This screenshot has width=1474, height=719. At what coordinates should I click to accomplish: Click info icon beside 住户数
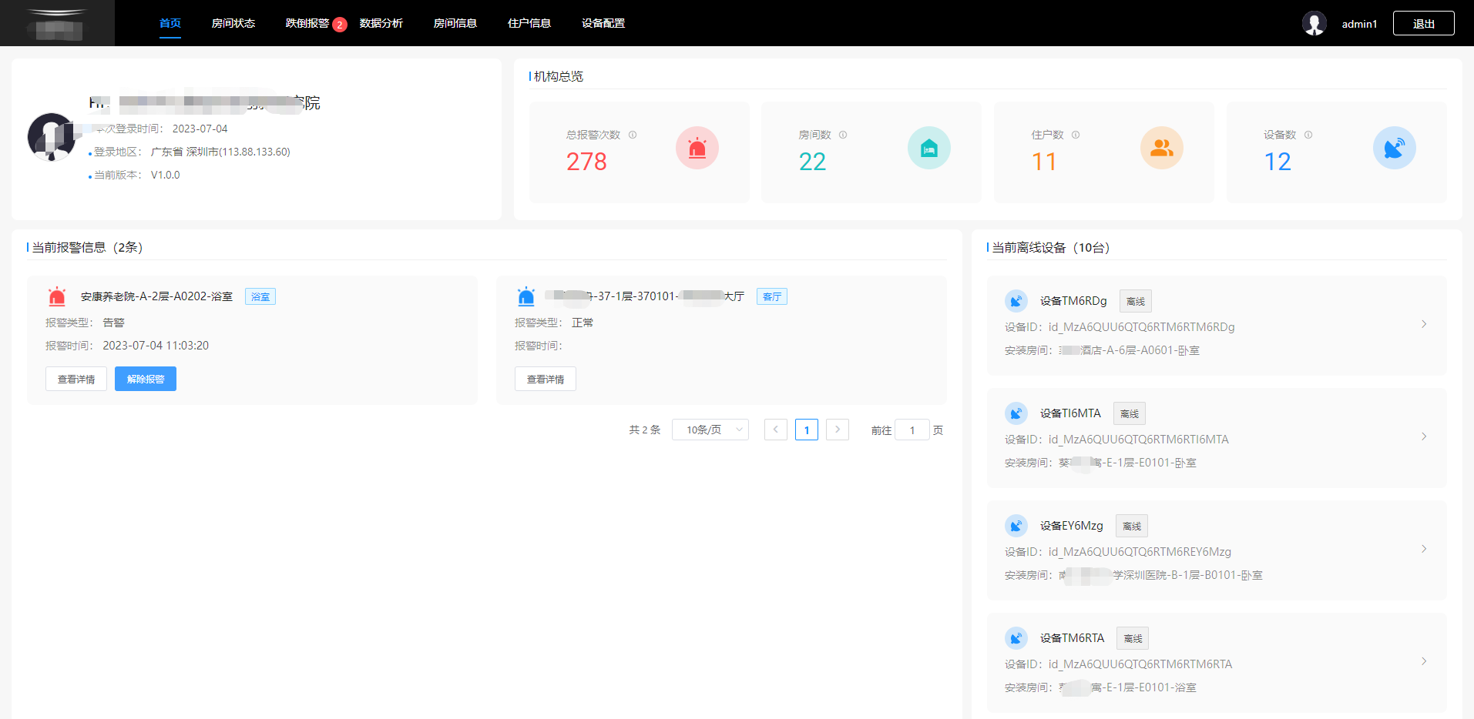(1076, 135)
